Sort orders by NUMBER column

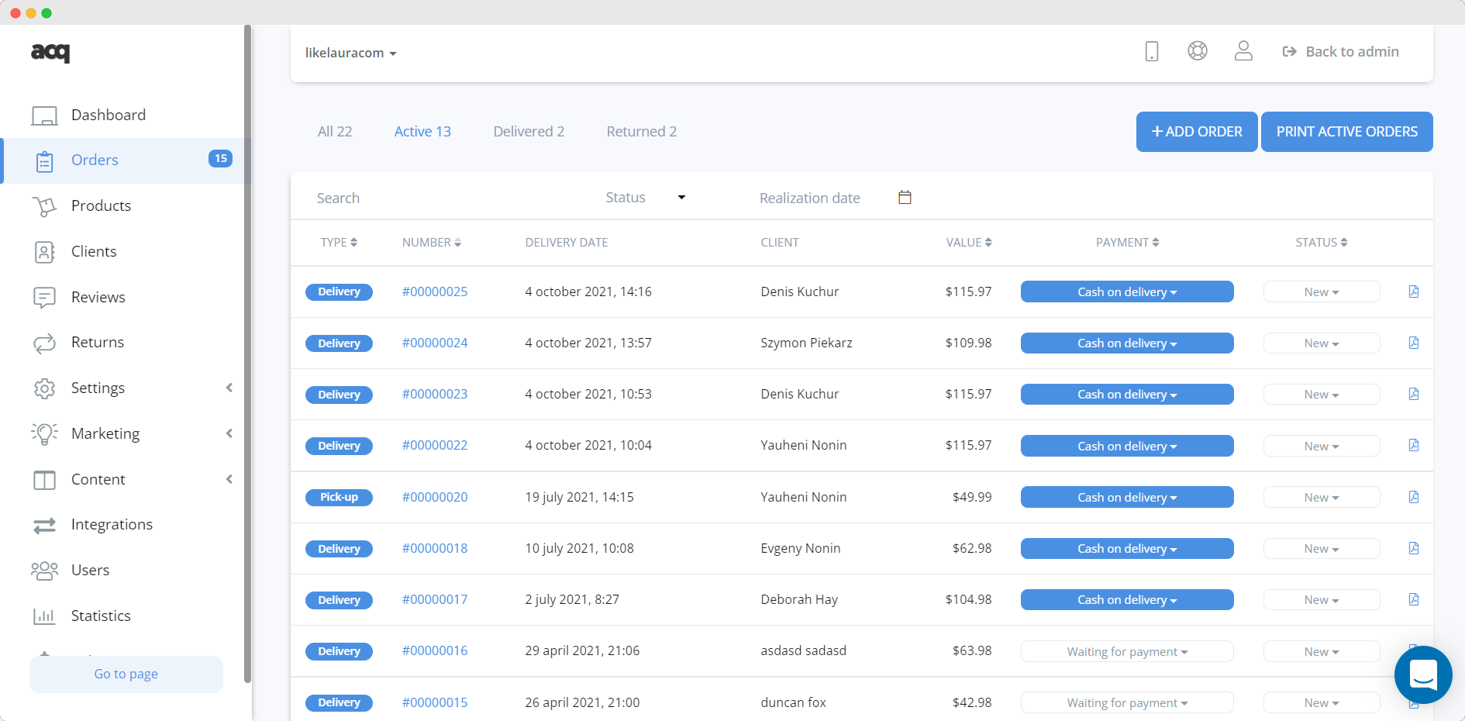coord(431,243)
